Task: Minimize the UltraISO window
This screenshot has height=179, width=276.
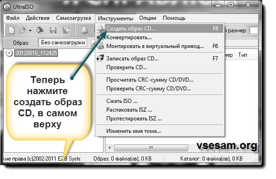Action: tap(218, 5)
